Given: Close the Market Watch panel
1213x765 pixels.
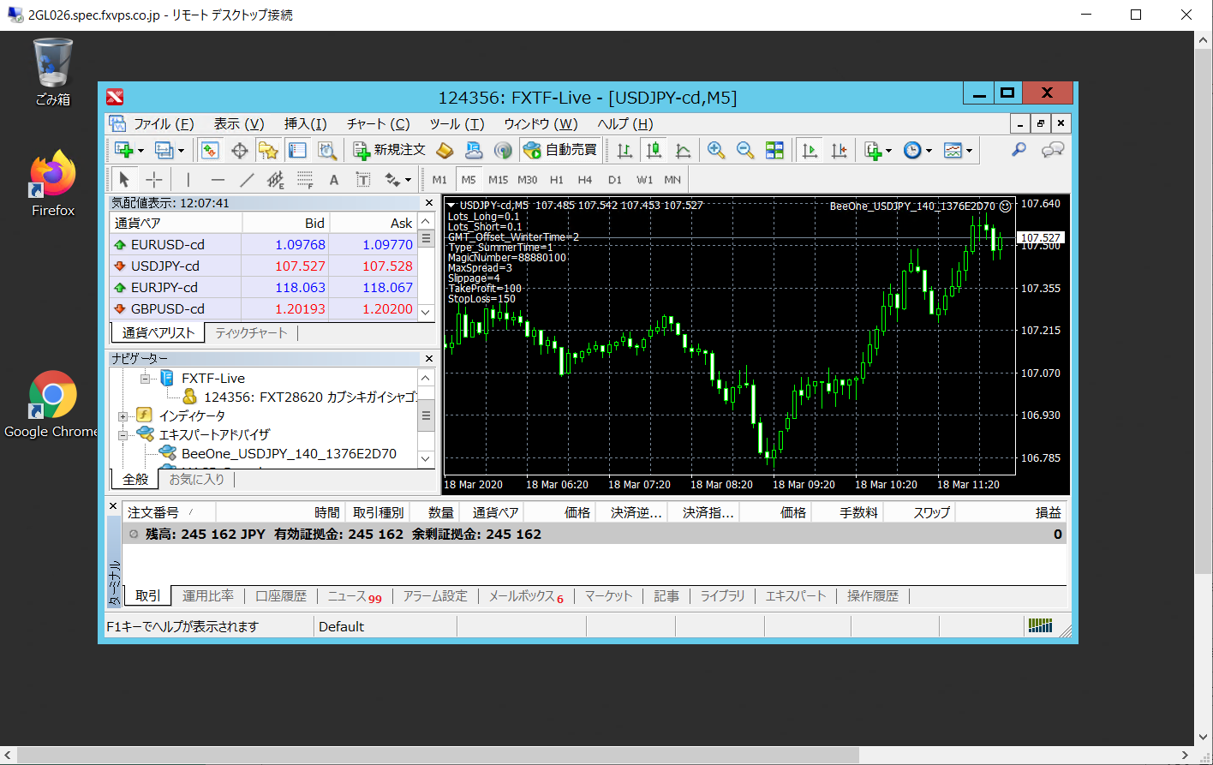Looking at the screenshot, I should pyautogui.click(x=429, y=203).
